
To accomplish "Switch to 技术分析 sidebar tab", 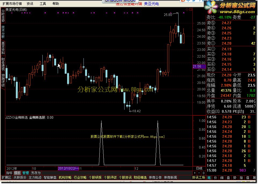I will click(x=3, y=32).
